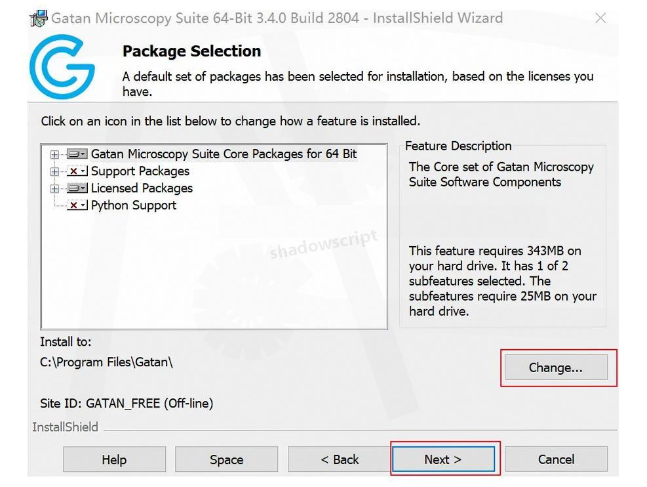
Task: Click the Support Packages red X icon
Action: (x=77, y=171)
